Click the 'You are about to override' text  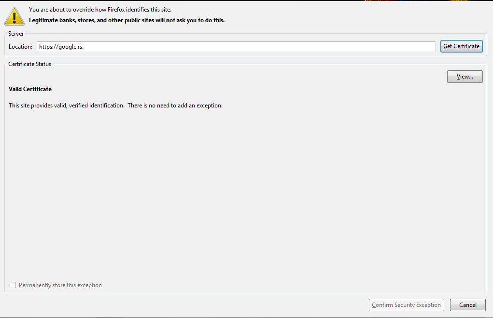click(99, 10)
